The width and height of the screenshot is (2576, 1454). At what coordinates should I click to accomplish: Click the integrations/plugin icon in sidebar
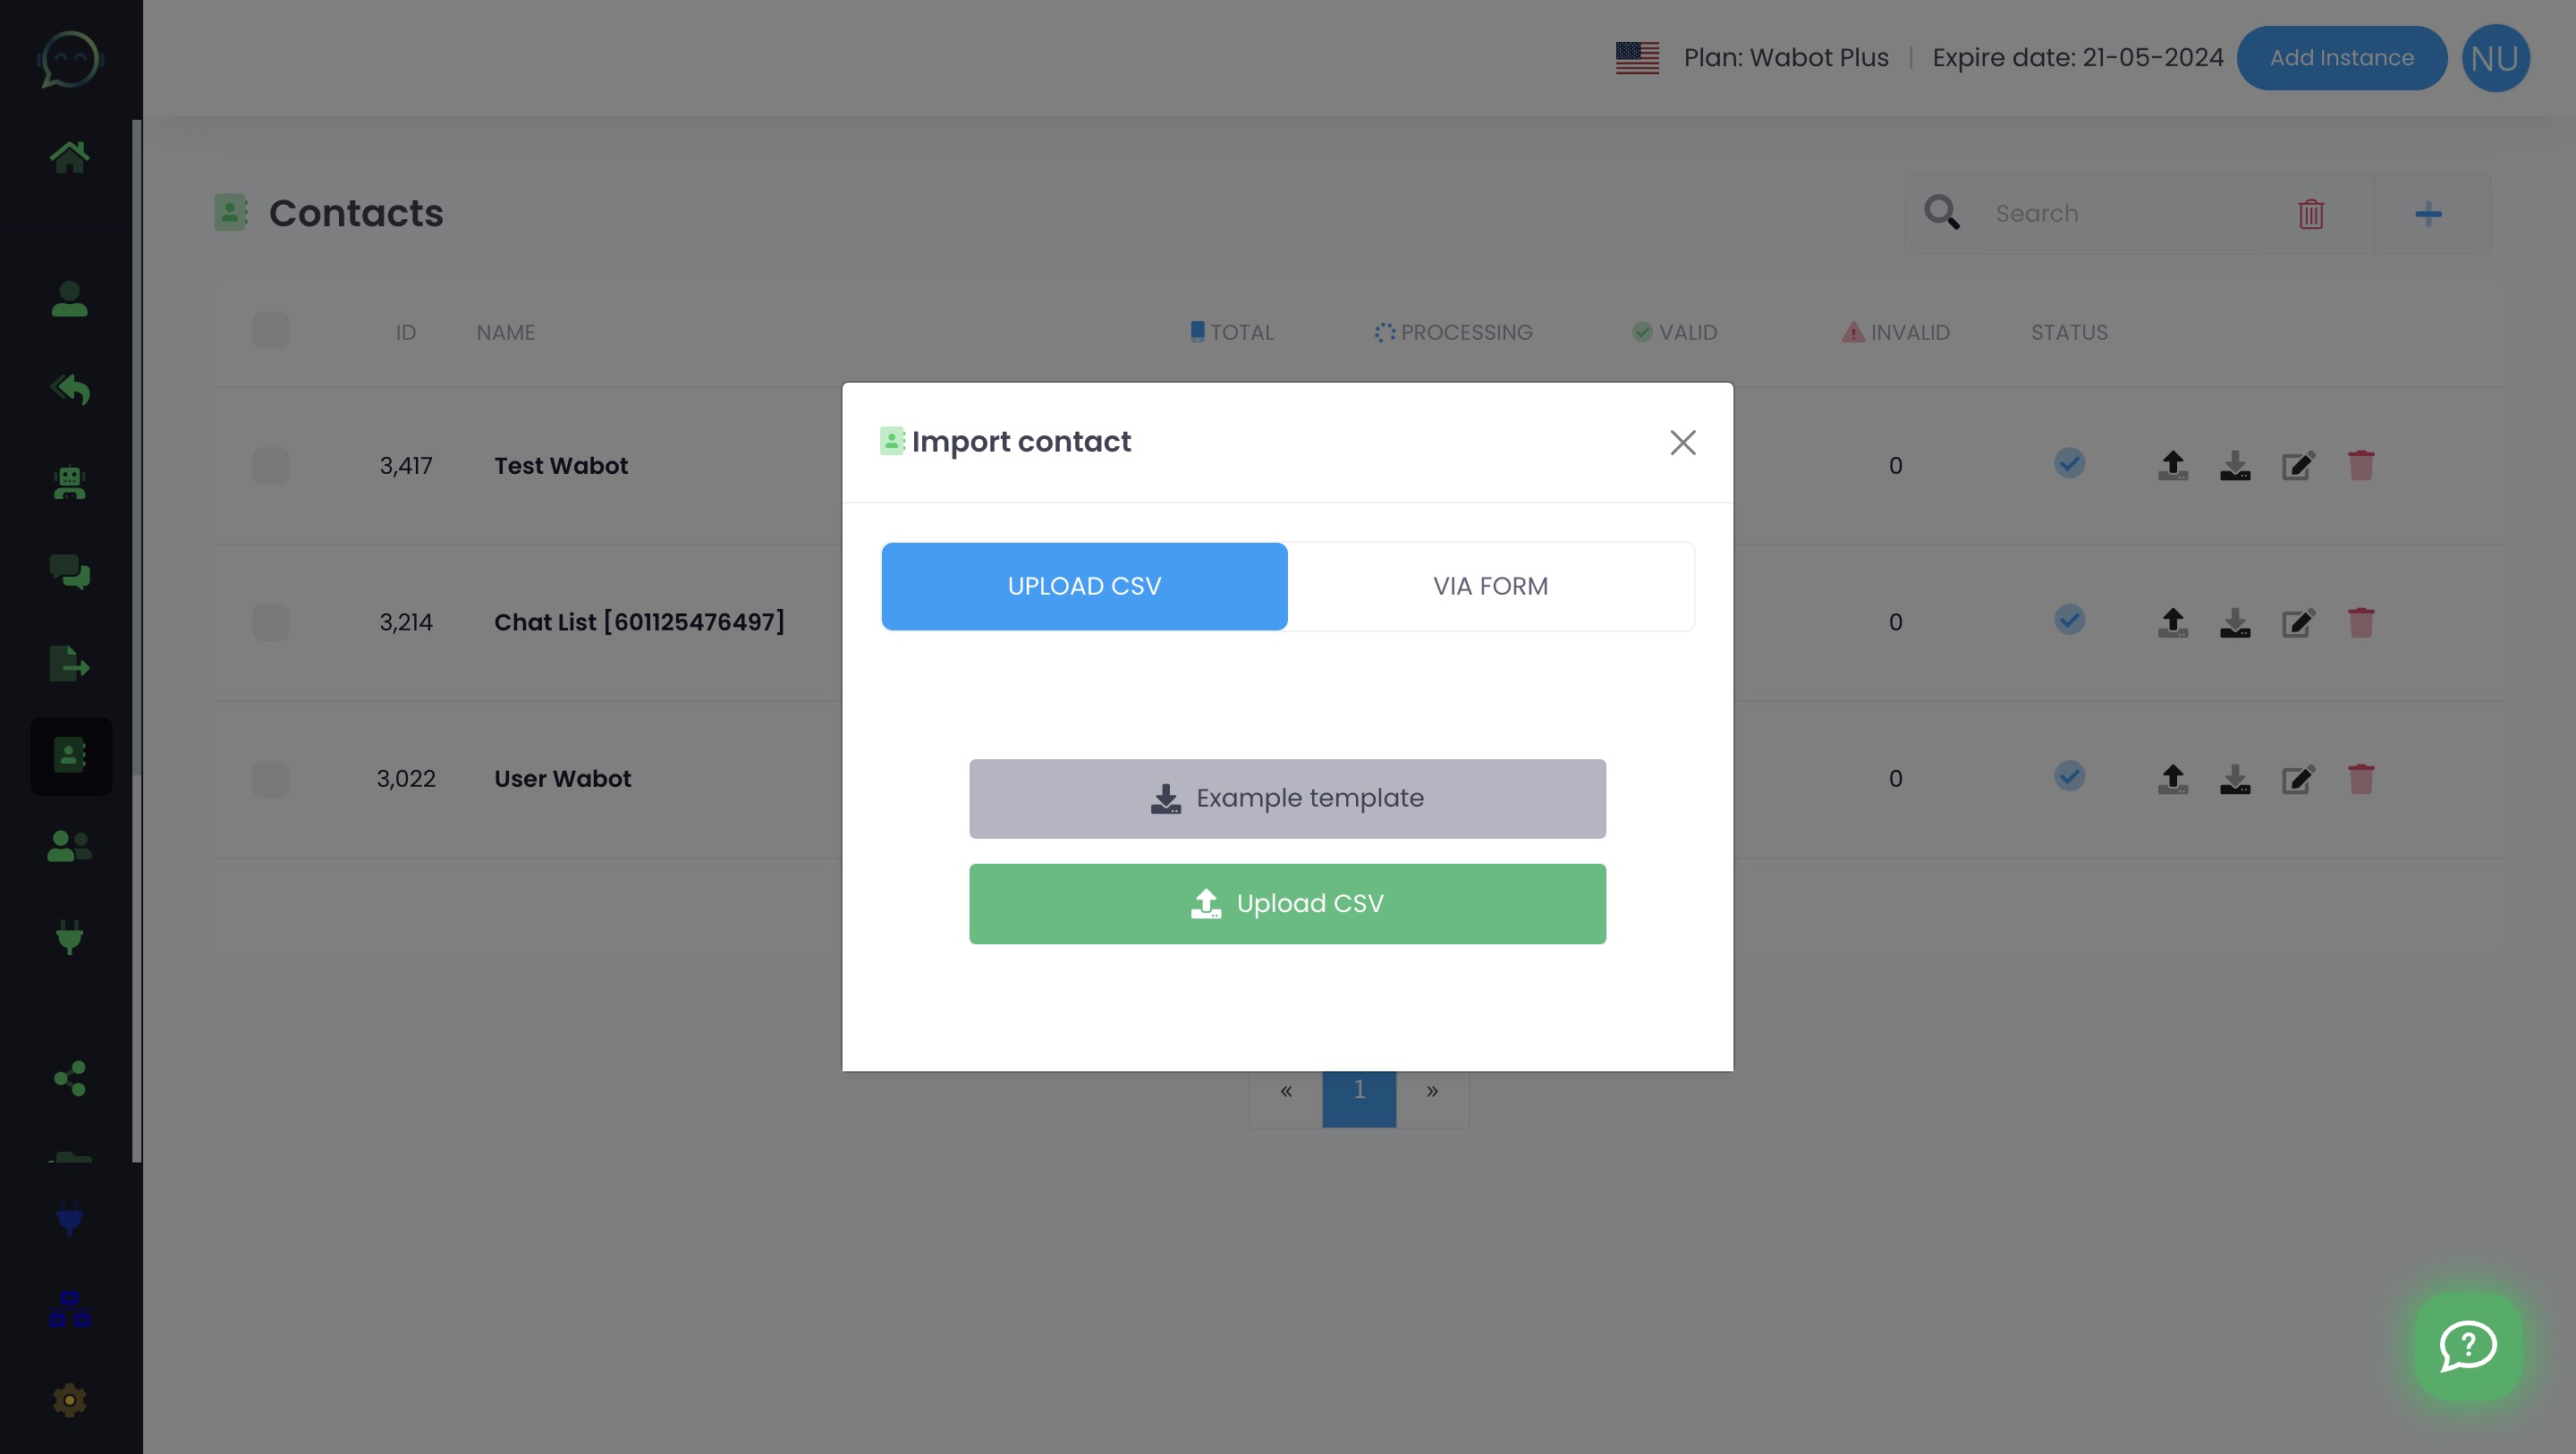69,939
